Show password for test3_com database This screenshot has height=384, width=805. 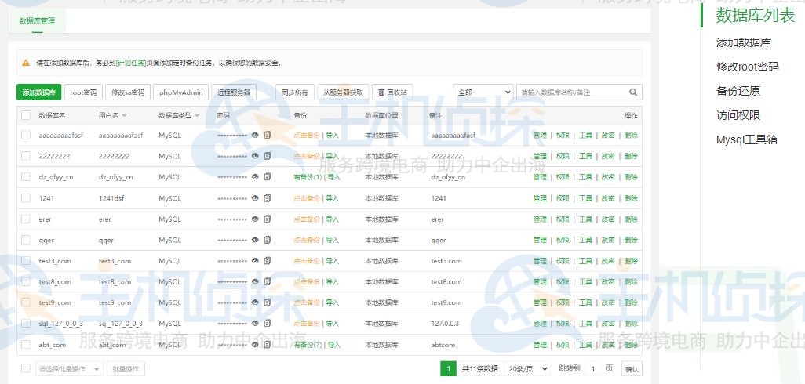(x=255, y=260)
